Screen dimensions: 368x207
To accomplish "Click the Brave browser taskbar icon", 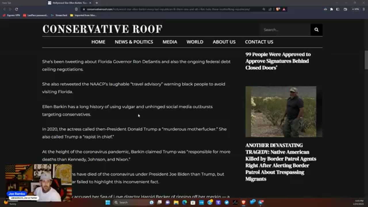I will pos(244,202).
